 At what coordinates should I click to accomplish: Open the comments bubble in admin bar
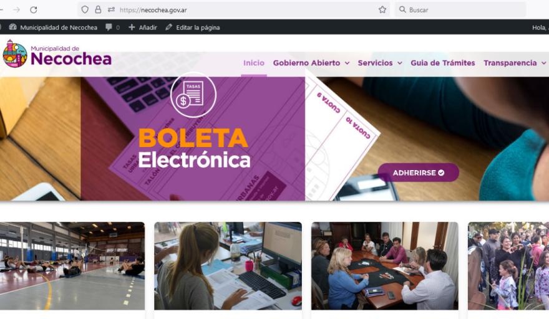(109, 27)
